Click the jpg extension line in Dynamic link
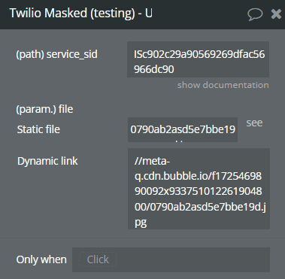Screen dimensions: 285x279 tap(141, 223)
